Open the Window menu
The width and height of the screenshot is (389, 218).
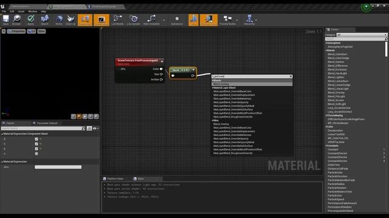[x=32, y=12]
